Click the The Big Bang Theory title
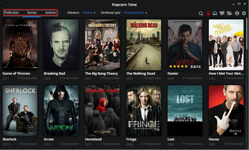Image resolution: width=249 pixels, height=150 pixels. pyautogui.click(x=102, y=74)
